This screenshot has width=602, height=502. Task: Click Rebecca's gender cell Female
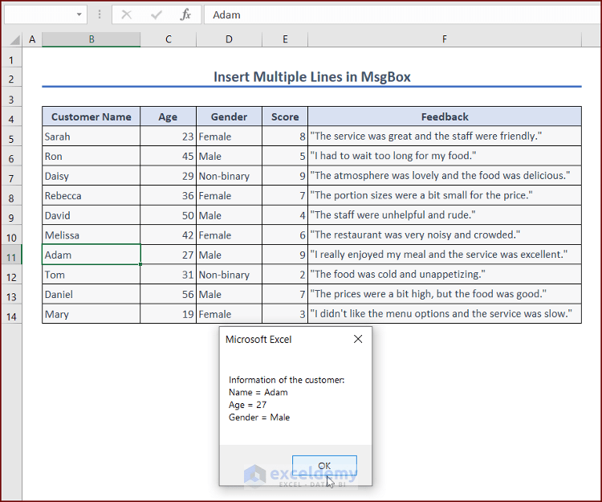point(230,195)
